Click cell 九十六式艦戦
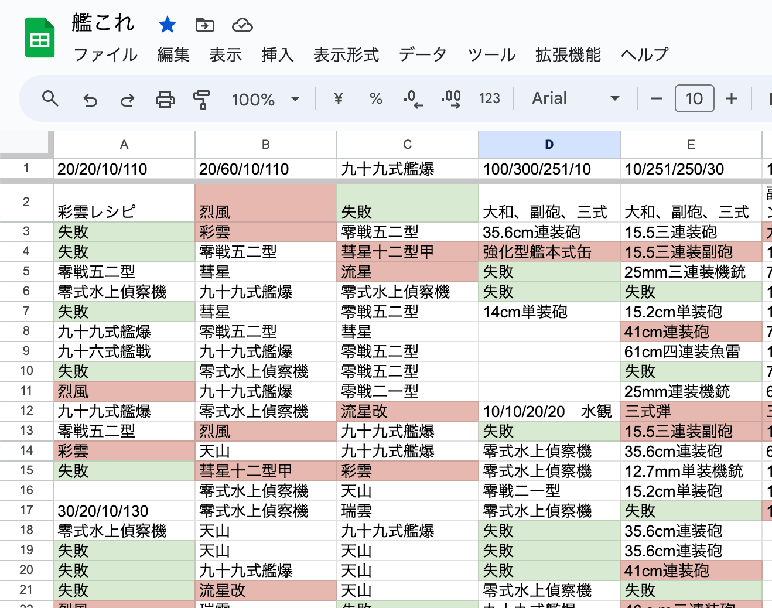The width and height of the screenshot is (772, 608). coord(124,351)
